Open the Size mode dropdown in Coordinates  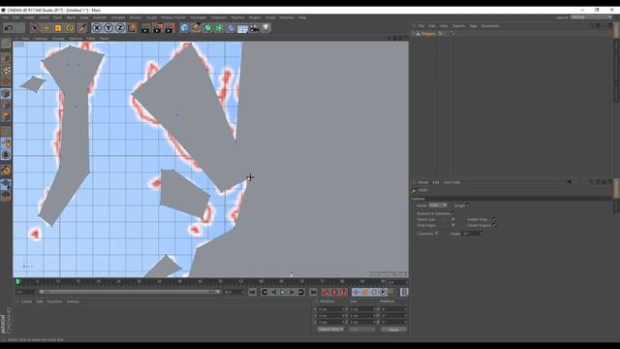(361, 330)
